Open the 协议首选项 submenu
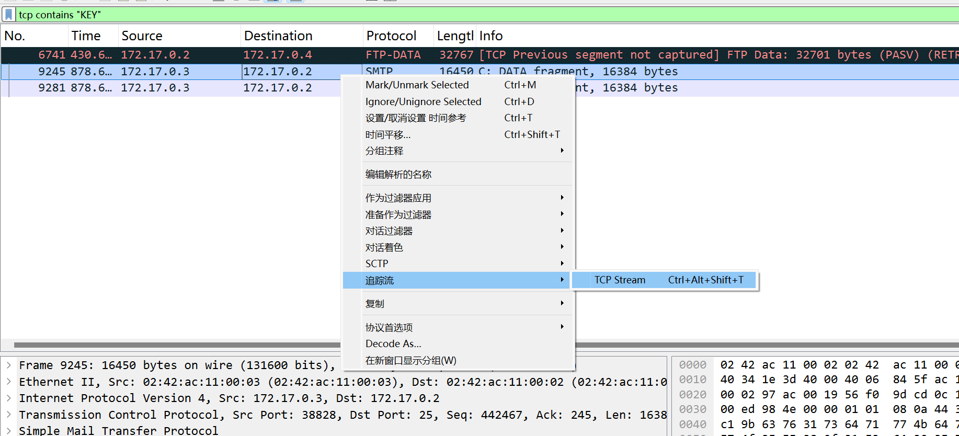Image resolution: width=959 pixels, height=436 pixels. coord(389,327)
